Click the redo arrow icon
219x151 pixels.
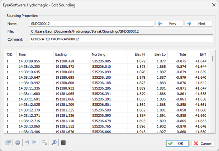34,143
